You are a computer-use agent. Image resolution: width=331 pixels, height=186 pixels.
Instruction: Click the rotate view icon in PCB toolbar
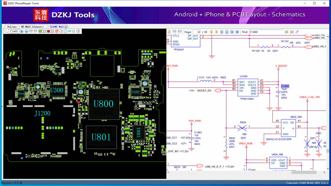click(78, 31)
